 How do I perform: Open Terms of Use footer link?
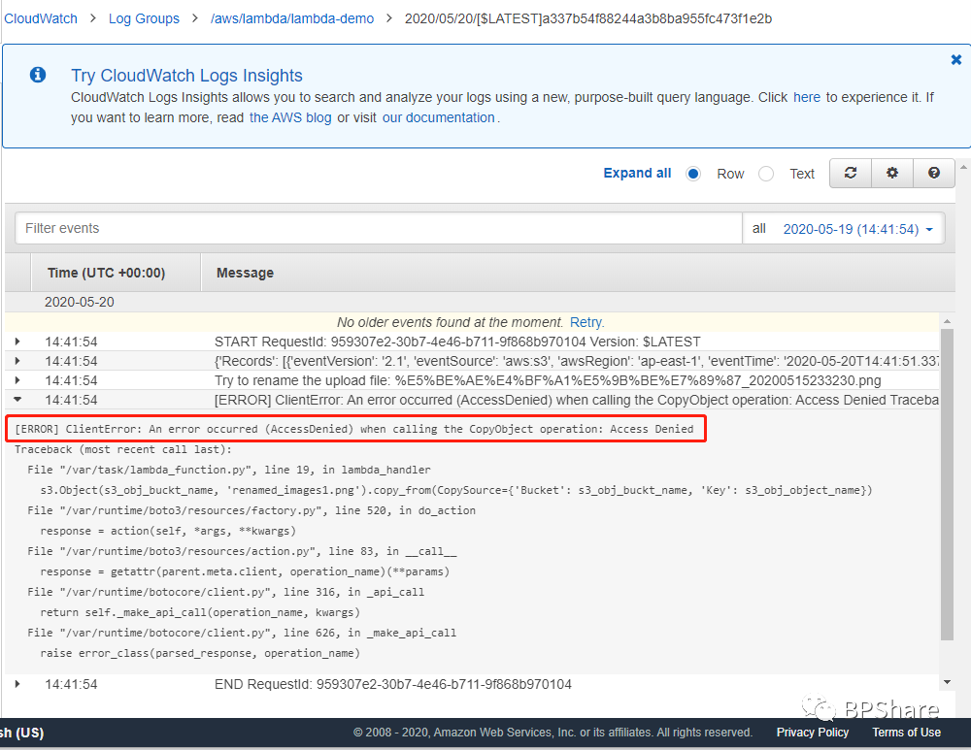(907, 733)
